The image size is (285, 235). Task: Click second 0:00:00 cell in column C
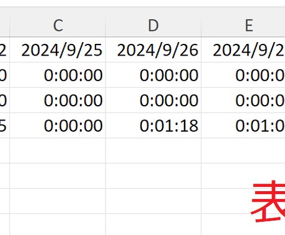(x=58, y=100)
